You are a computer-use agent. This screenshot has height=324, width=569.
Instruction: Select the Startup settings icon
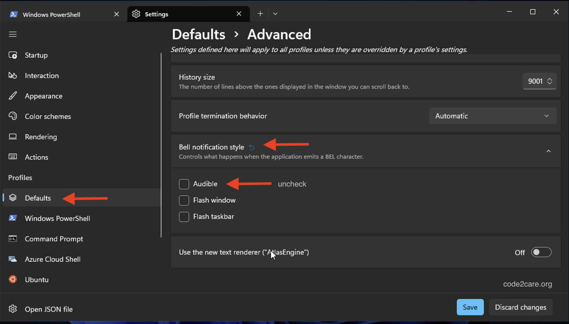(x=13, y=55)
